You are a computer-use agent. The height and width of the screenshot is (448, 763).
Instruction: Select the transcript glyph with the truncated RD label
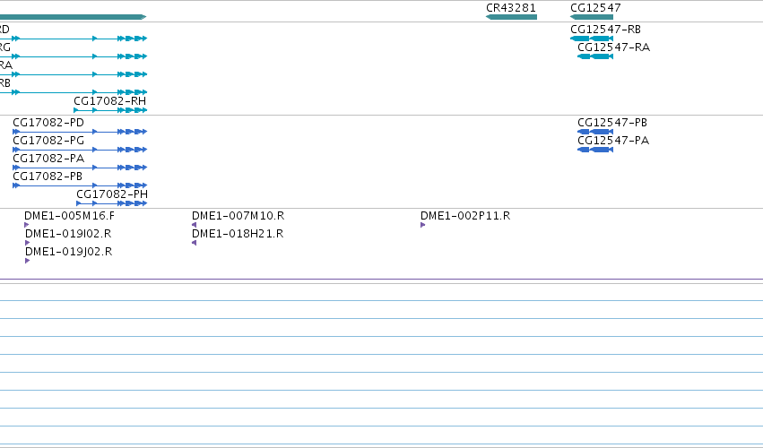click(74, 39)
